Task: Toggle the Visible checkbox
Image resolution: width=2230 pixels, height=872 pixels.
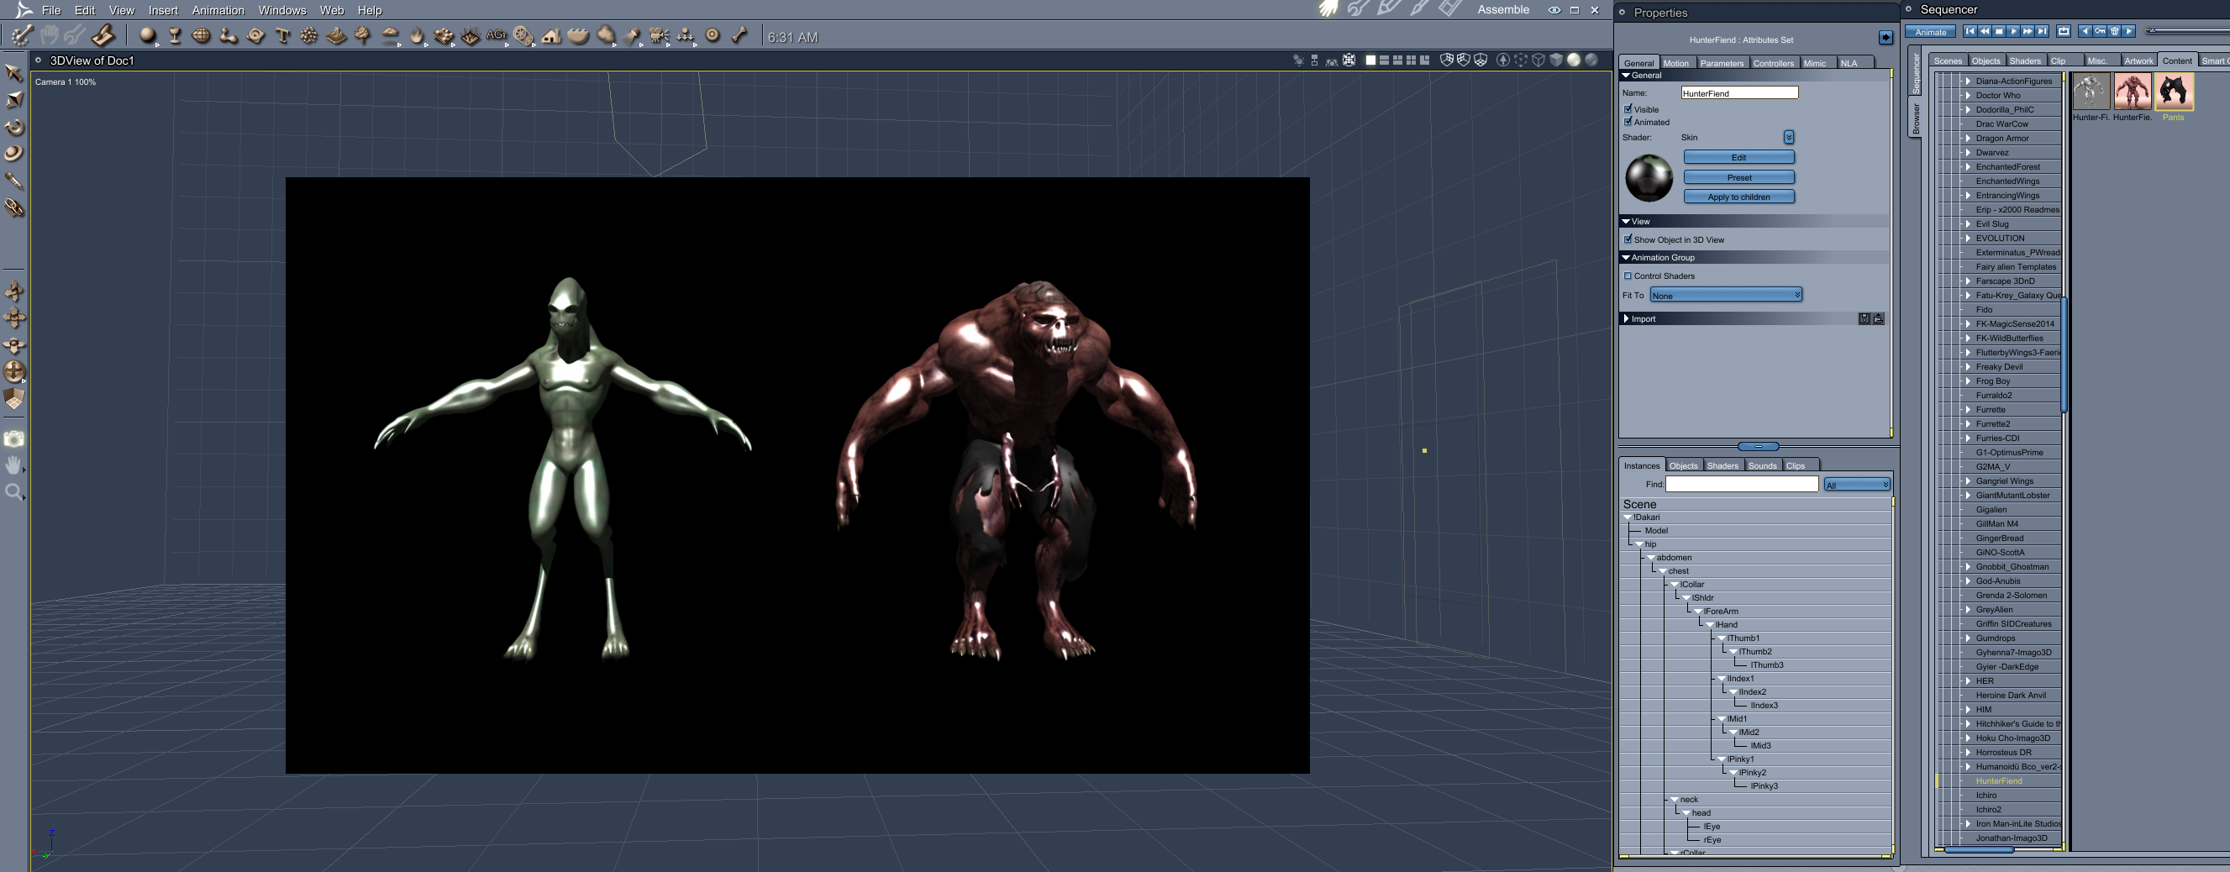Action: click(x=1628, y=109)
